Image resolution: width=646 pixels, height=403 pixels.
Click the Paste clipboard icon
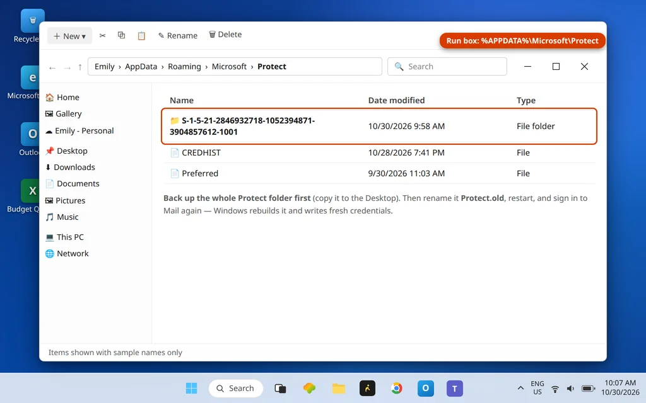click(x=141, y=36)
